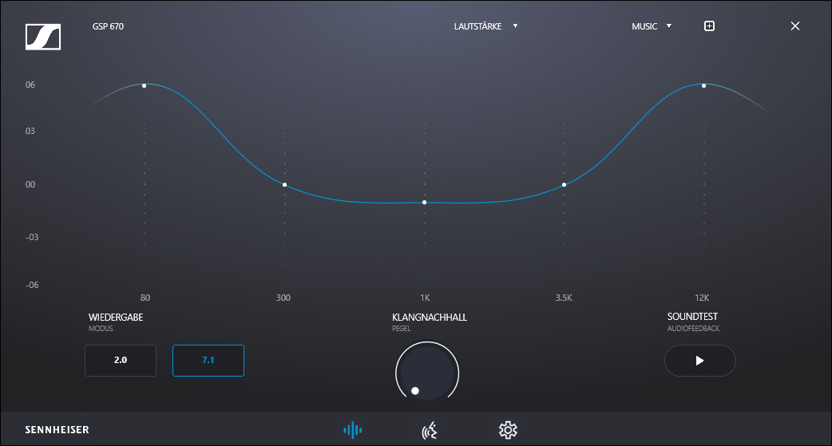Click the Klangnachhall reverb level knob
The image size is (832, 446).
(427, 373)
